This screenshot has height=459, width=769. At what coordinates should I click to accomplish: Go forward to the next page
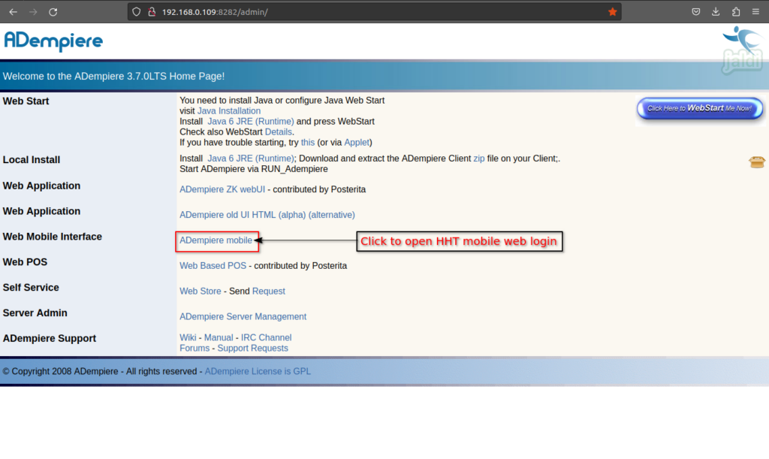pyautogui.click(x=33, y=12)
